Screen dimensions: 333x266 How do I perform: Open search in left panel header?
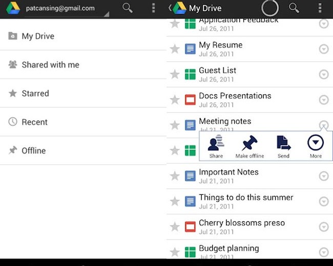click(x=128, y=8)
